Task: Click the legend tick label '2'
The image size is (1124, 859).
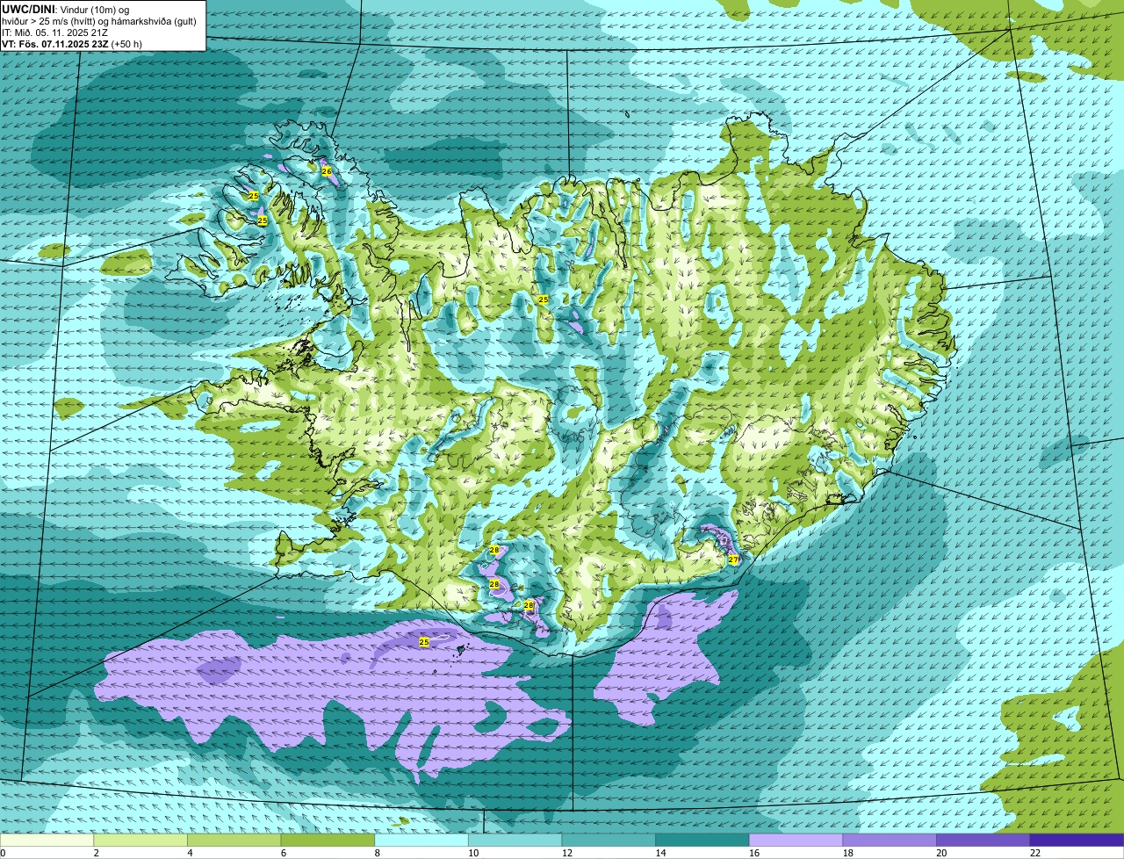Action: coord(96,853)
